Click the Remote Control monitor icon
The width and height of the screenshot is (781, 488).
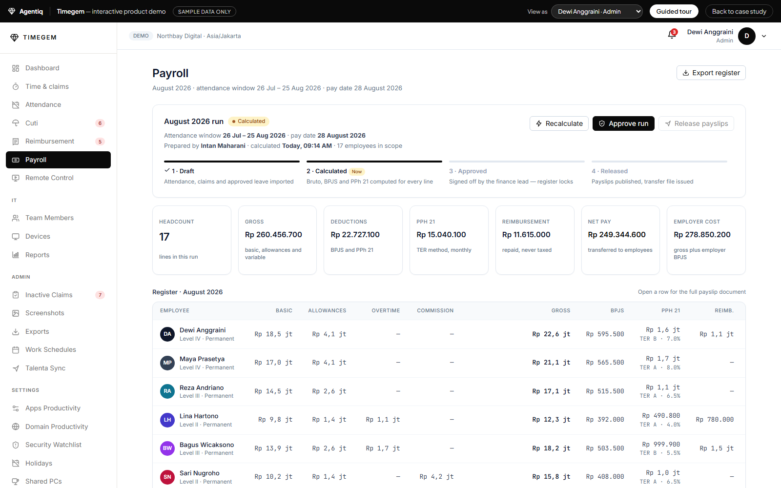coord(16,178)
